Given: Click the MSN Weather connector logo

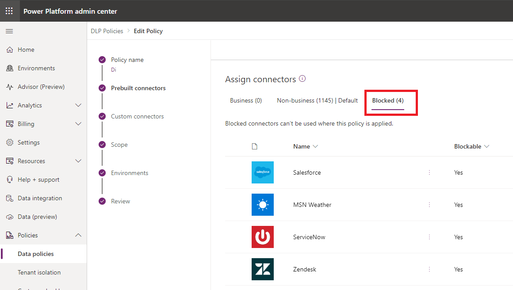Looking at the screenshot, I should (262, 205).
